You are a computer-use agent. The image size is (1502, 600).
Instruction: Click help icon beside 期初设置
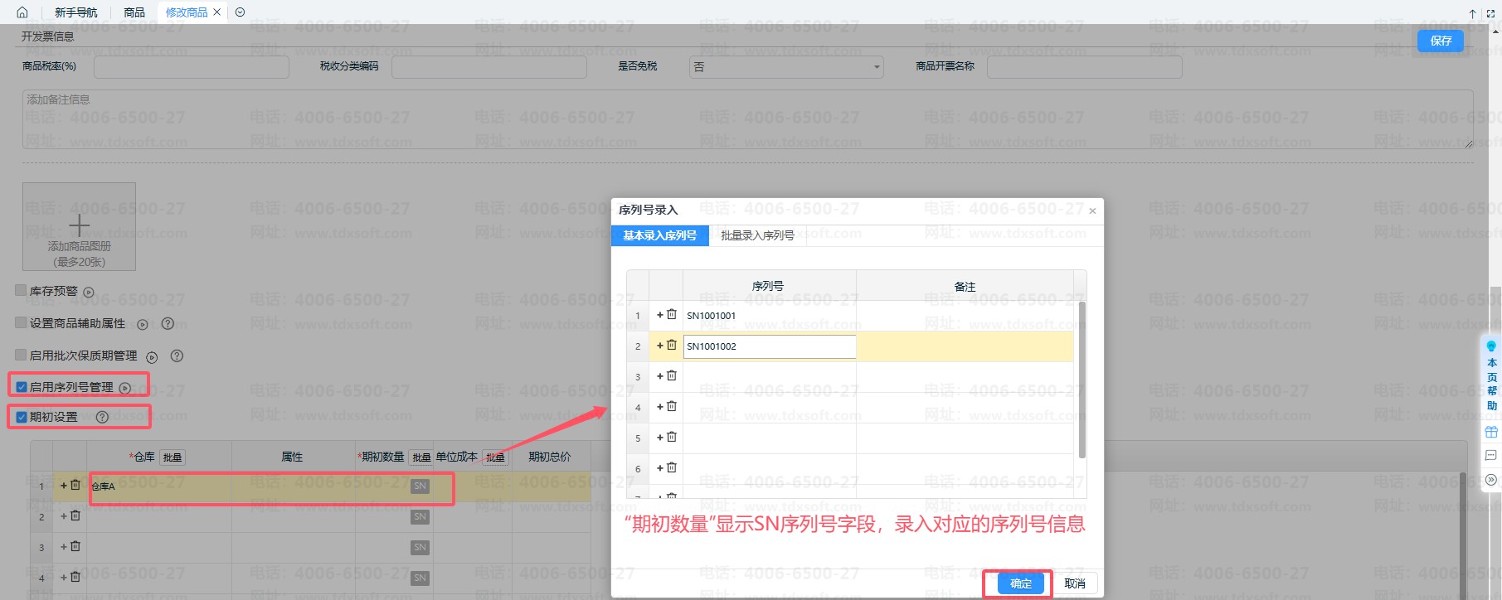[x=102, y=418]
